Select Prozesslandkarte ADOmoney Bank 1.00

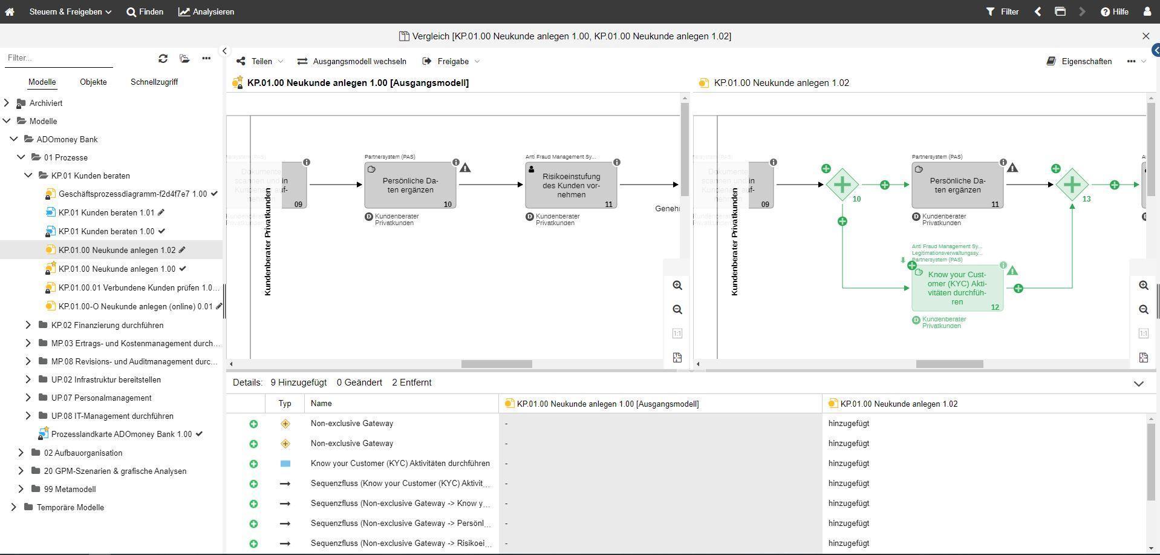pyautogui.click(x=122, y=434)
